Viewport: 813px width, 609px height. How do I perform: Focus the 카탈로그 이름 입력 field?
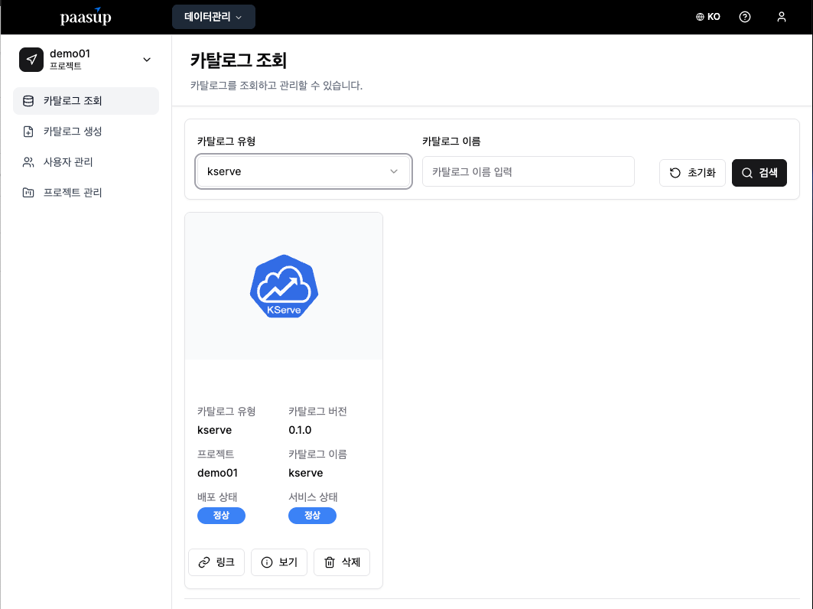point(528,171)
